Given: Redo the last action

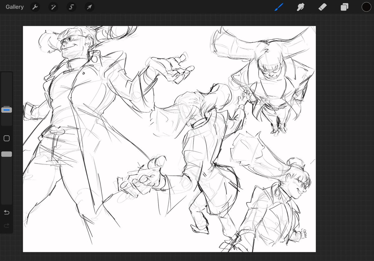Looking at the screenshot, I should (x=7, y=225).
